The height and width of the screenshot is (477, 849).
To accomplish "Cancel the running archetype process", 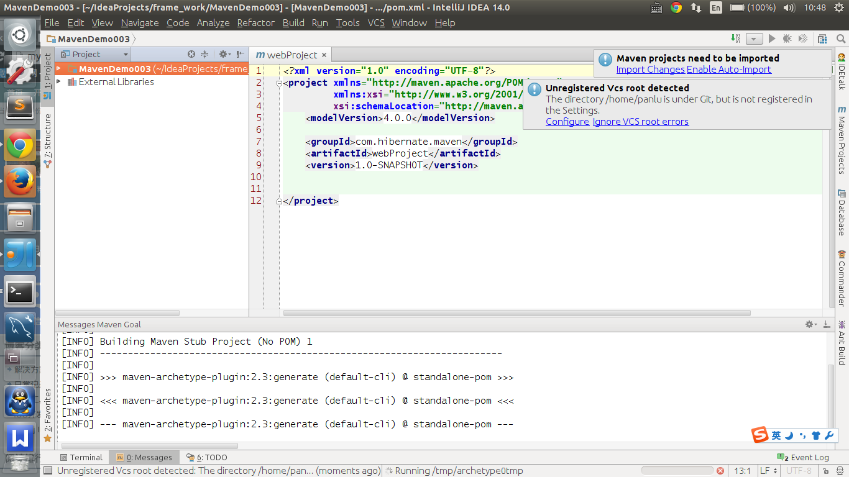I will [720, 471].
